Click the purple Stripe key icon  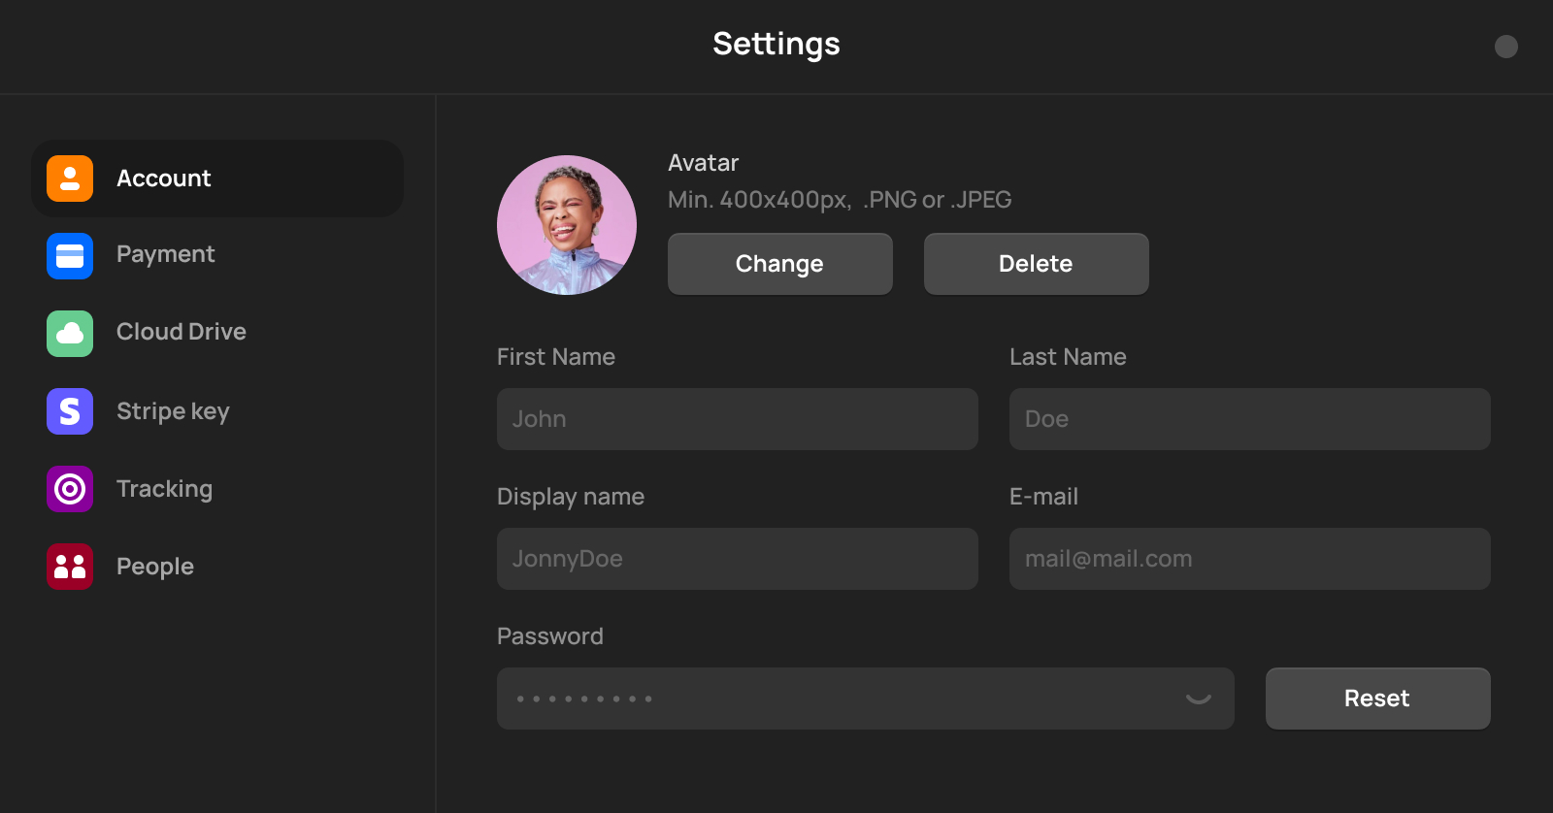pos(70,411)
